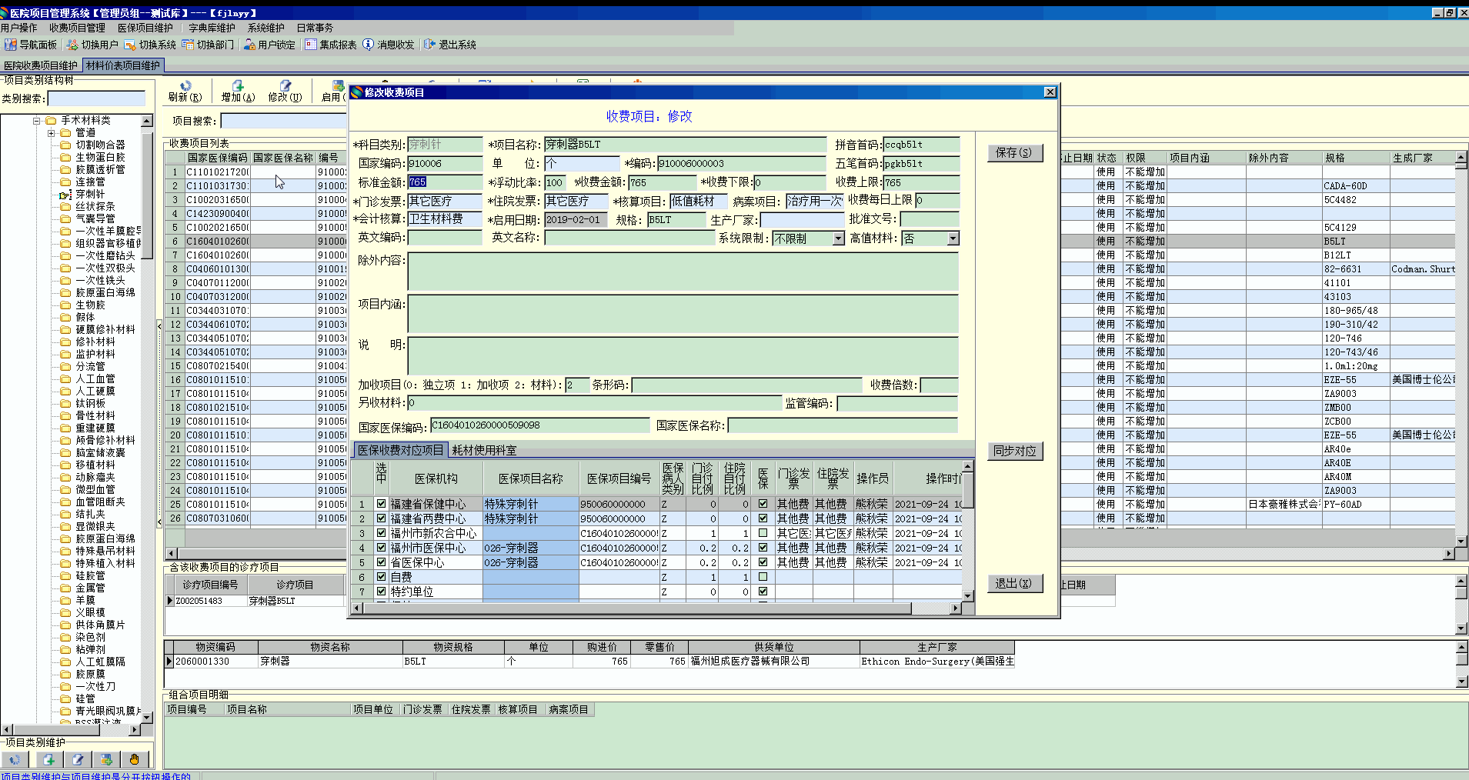1469x780 pixels.
Task: Click refresh icon in 项目类别维护 panel
Action: pos(15,759)
